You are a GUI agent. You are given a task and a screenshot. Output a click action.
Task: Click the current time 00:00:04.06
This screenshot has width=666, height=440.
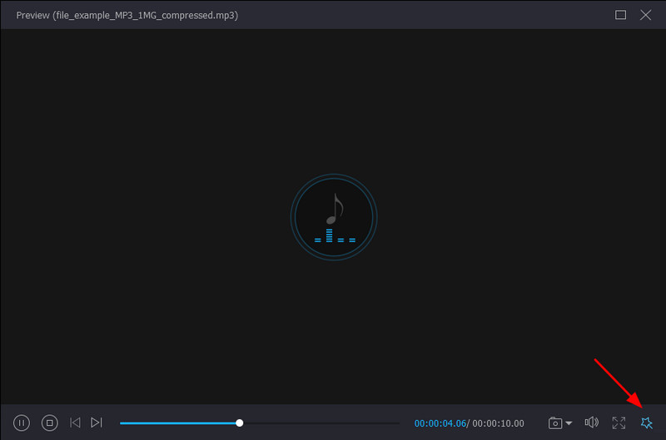point(439,423)
